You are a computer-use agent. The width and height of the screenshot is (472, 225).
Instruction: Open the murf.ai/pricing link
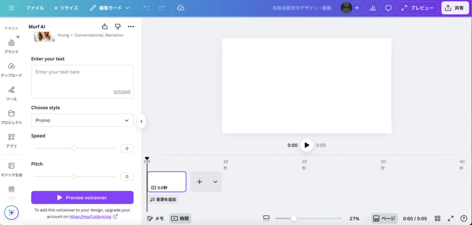click(90, 216)
